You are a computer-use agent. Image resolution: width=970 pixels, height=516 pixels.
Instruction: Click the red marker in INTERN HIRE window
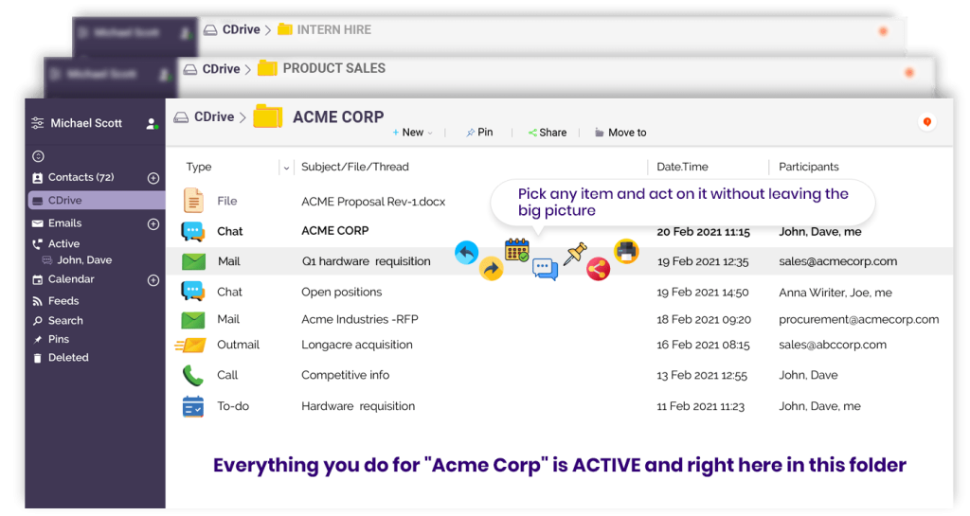pyautogui.click(x=884, y=31)
